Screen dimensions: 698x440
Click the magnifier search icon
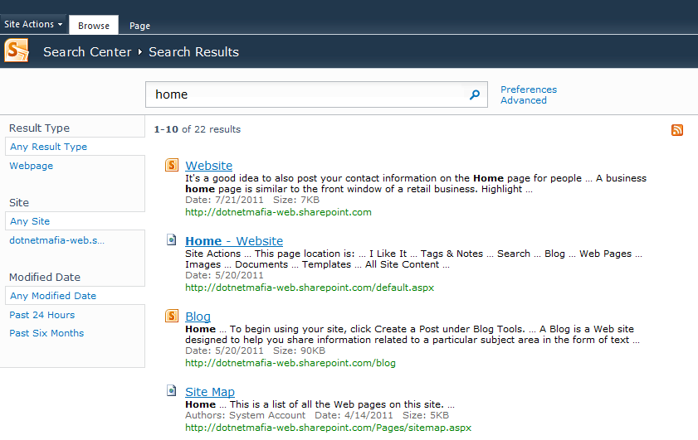475,94
